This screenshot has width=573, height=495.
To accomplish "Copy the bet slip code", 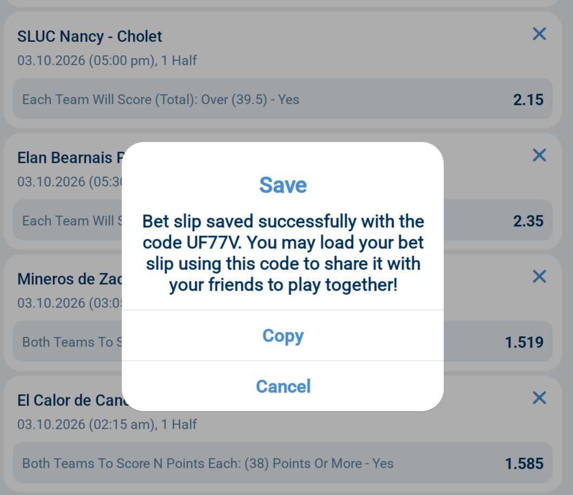I will pyautogui.click(x=283, y=335).
